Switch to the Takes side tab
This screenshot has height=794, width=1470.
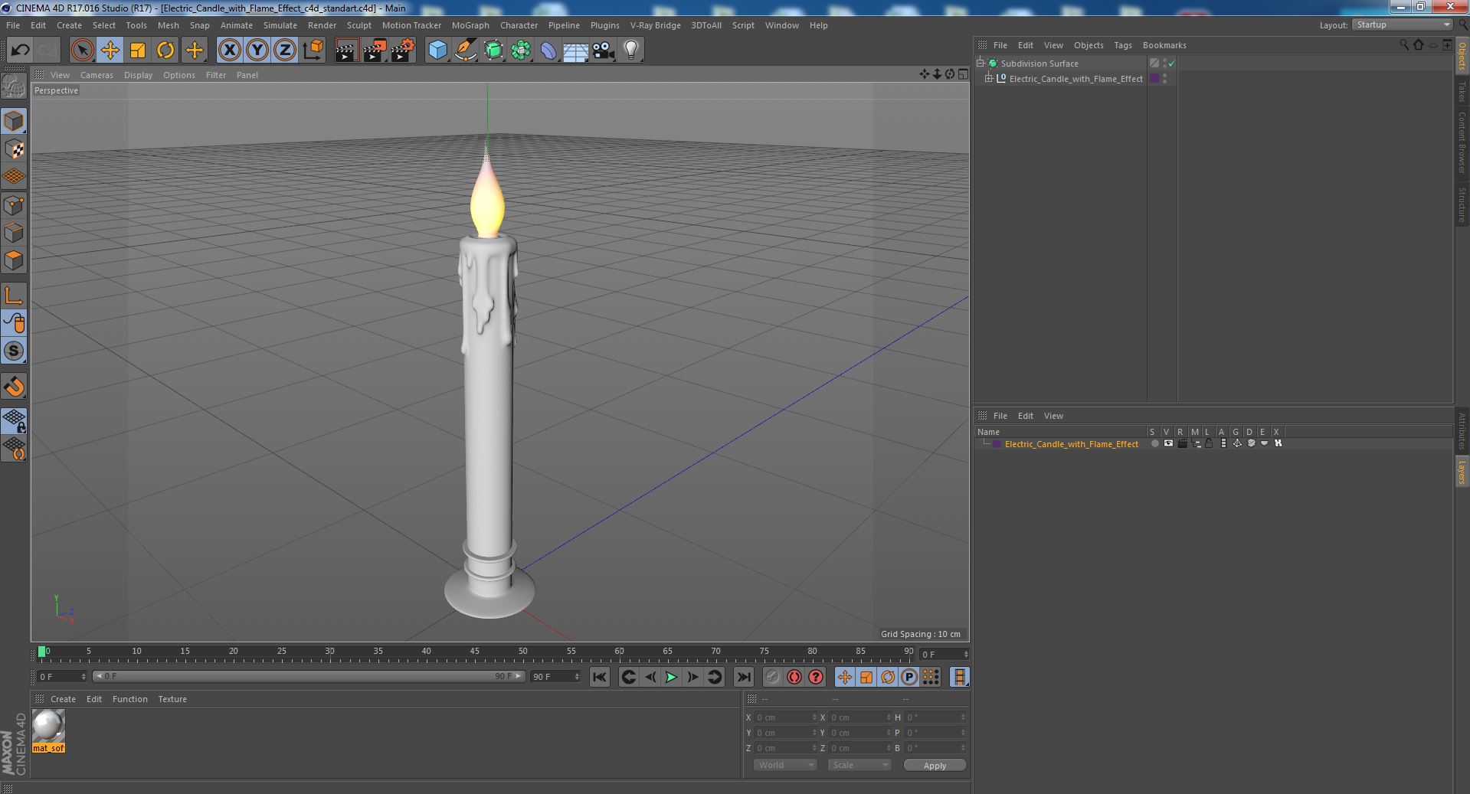point(1462,91)
